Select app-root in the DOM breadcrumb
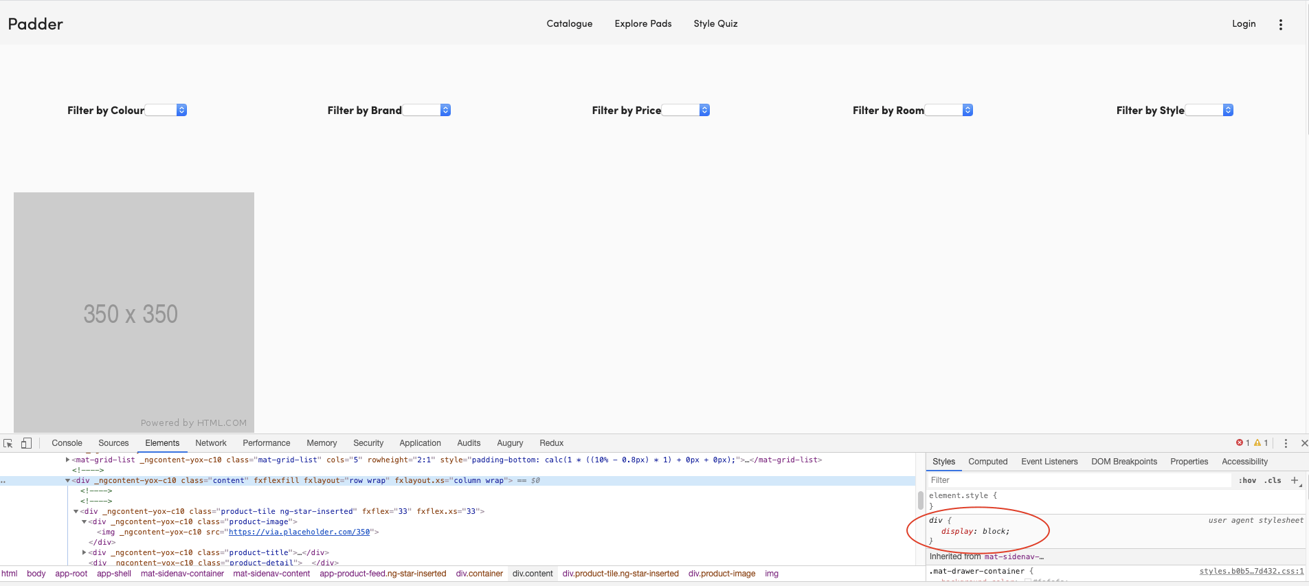 pyautogui.click(x=71, y=574)
